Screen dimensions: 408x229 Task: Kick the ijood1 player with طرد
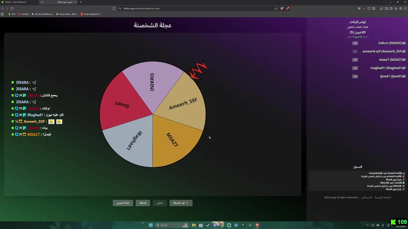point(355,76)
